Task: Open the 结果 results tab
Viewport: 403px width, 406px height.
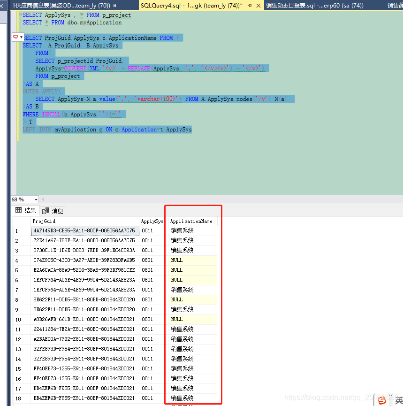Action: pos(26,210)
